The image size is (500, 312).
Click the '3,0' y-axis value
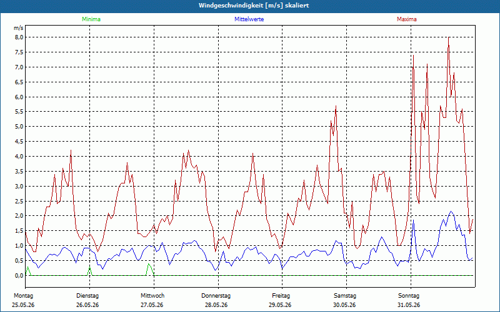(19, 186)
